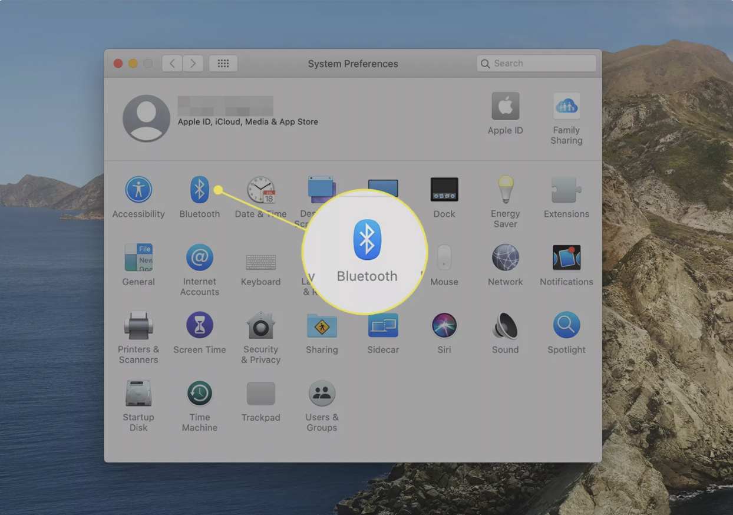Viewport: 733px width, 515px height.
Task: Open Siri preferences
Action: (444, 326)
